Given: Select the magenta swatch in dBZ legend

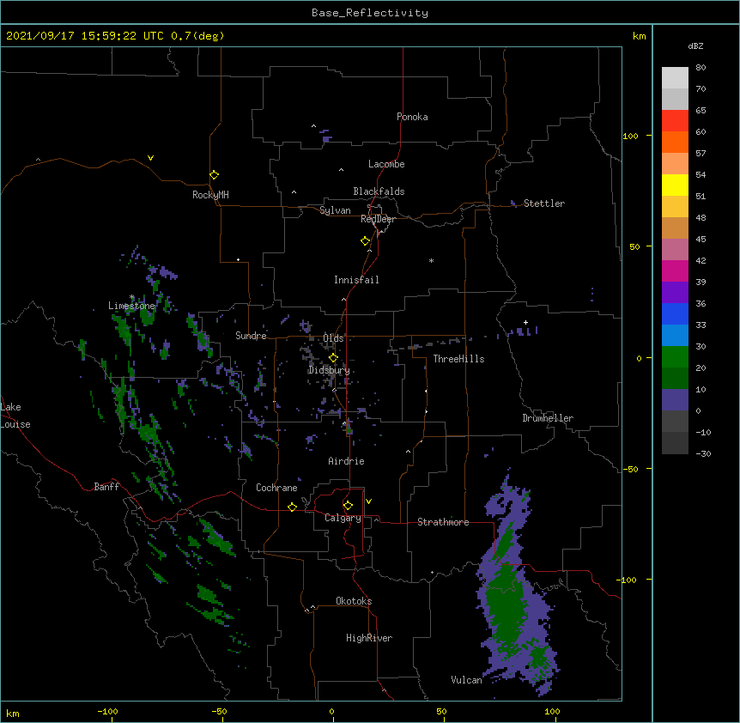Looking at the screenshot, I should click(675, 270).
